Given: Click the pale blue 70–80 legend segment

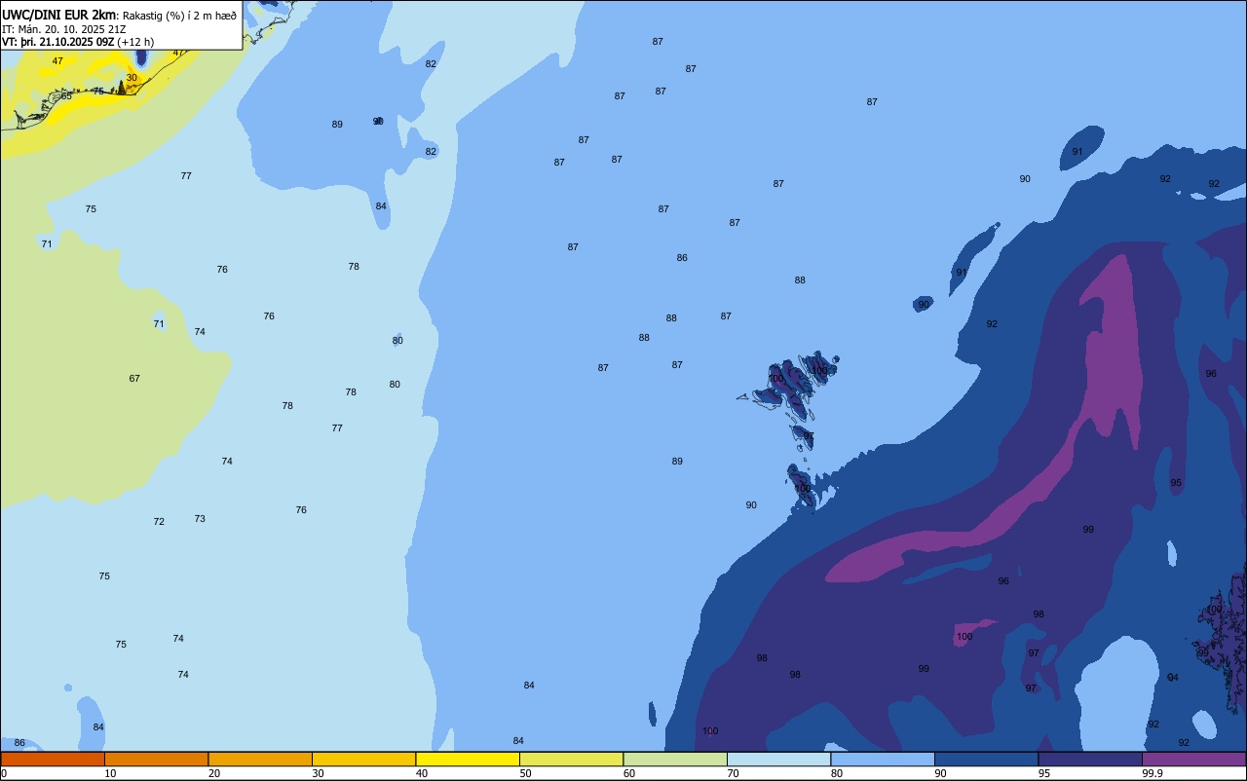Looking at the screenshot, I should click(778, 759).
